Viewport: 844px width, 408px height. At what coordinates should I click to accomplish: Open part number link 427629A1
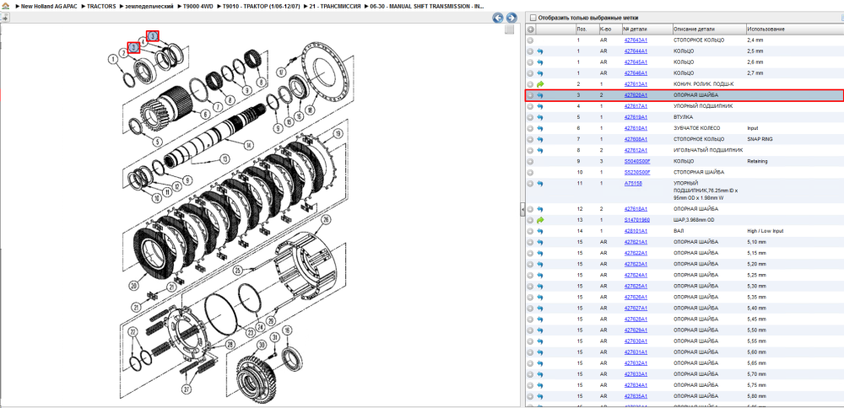(x=636, y=330)
